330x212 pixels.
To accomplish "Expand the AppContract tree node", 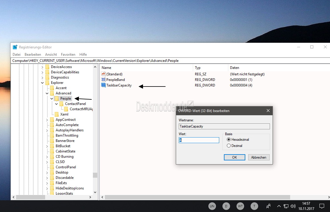I will tap(47, 120).
